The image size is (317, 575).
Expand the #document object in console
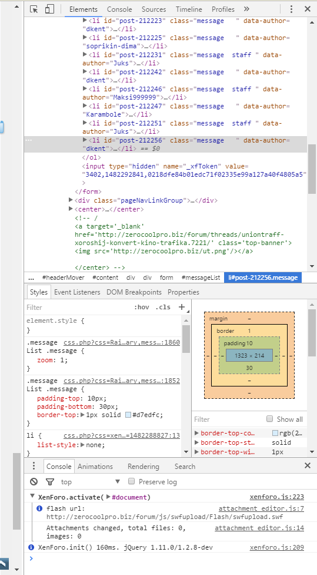[108, 497]
